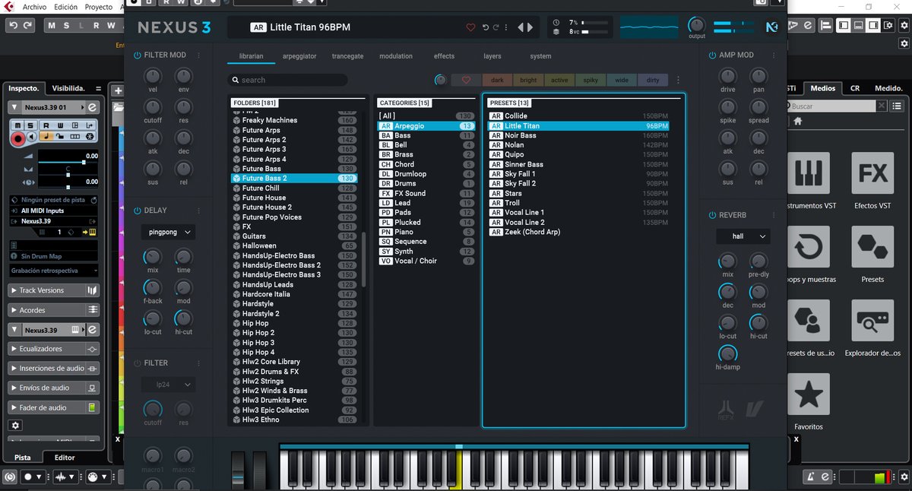Toggle the REVERB section power button

(x=712, y=215)
